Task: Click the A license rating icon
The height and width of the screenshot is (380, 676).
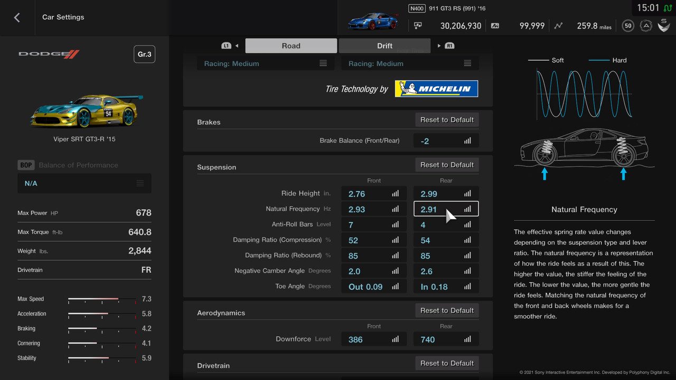Action: click(x=645, y=25)
